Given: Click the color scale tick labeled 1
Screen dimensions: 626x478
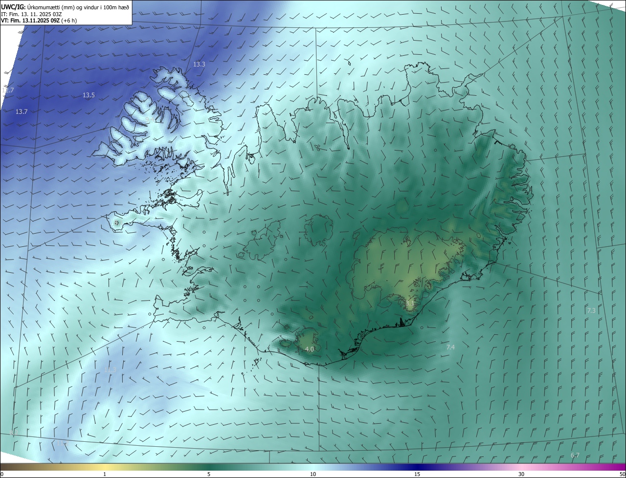Looking at the screenshot, I should [x=105, y=474].
